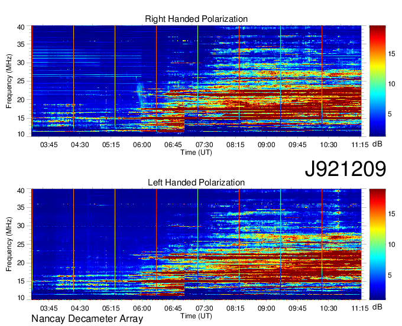Click the Right Handed Polarization title

[x=196, y=19]
